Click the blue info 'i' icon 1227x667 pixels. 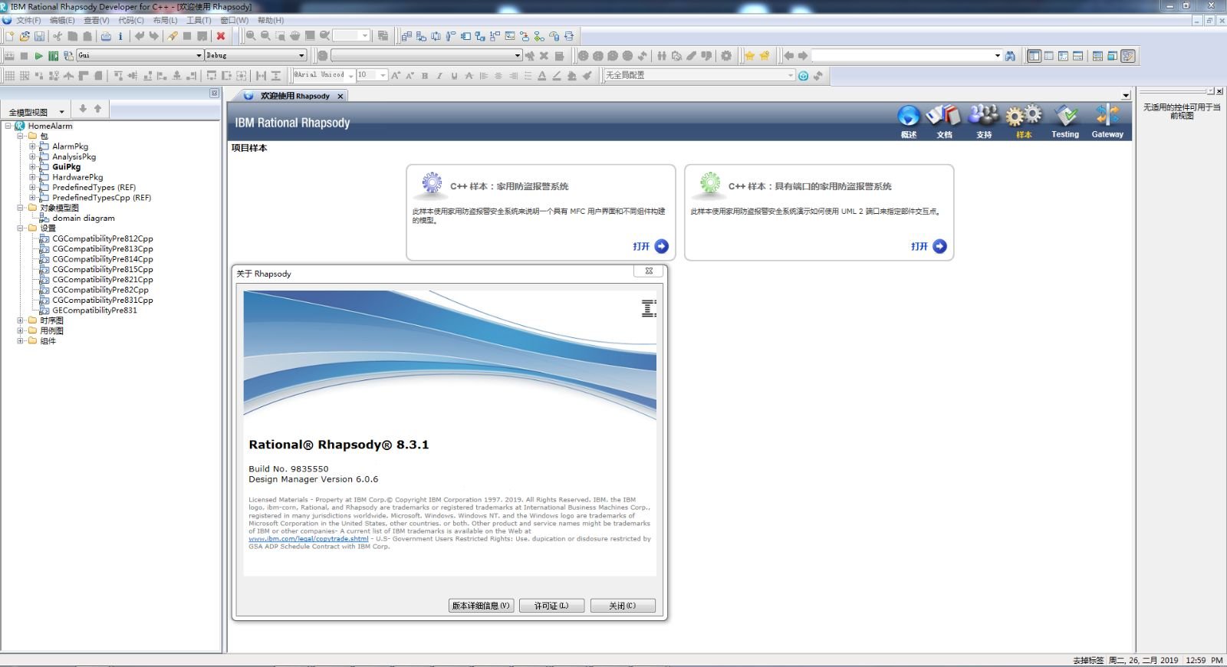(x=120, y=36)
